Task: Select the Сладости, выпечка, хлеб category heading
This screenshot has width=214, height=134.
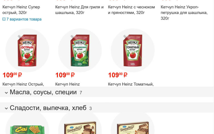Action: coord(48,108)
